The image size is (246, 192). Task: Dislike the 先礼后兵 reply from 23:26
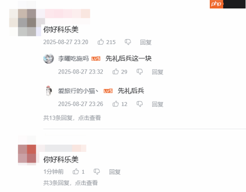140,104
